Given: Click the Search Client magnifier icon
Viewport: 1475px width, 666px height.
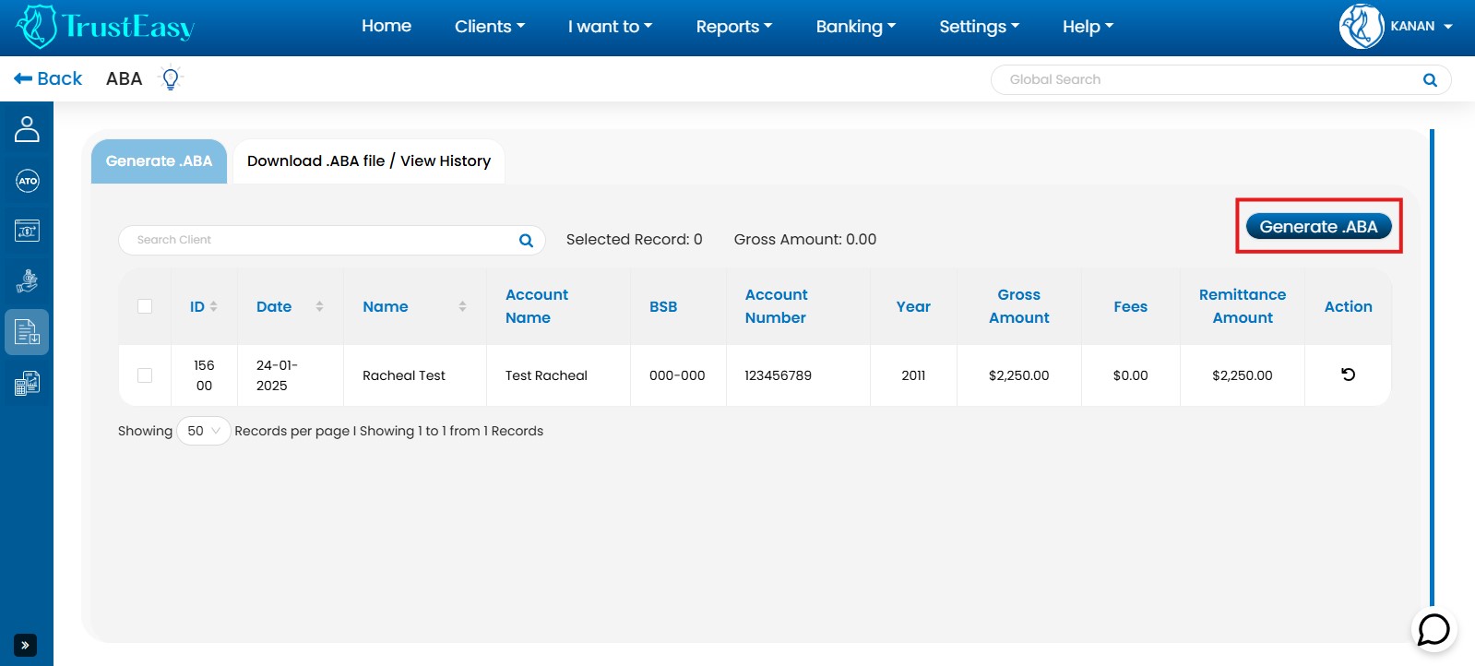Looking at the screenshot, I should point(526,241).
